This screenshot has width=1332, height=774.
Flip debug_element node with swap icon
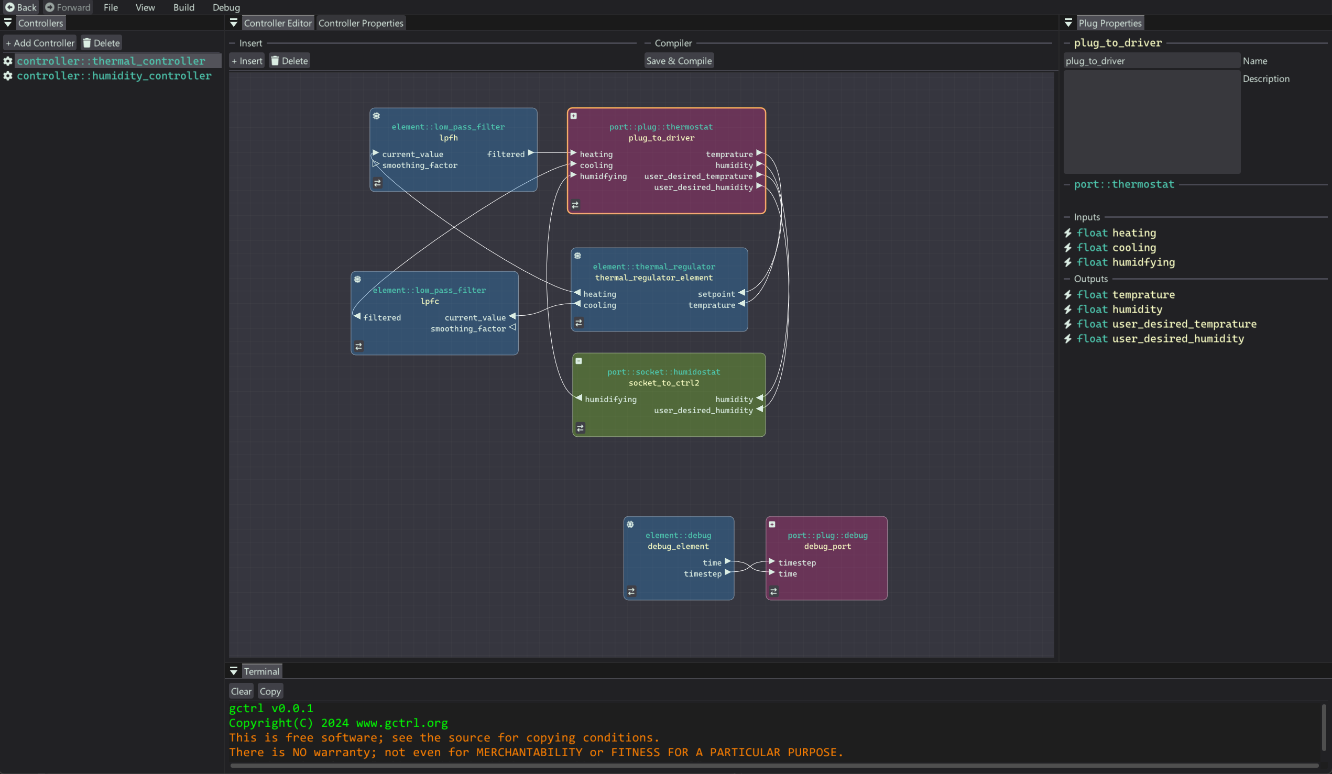point(631,591)
